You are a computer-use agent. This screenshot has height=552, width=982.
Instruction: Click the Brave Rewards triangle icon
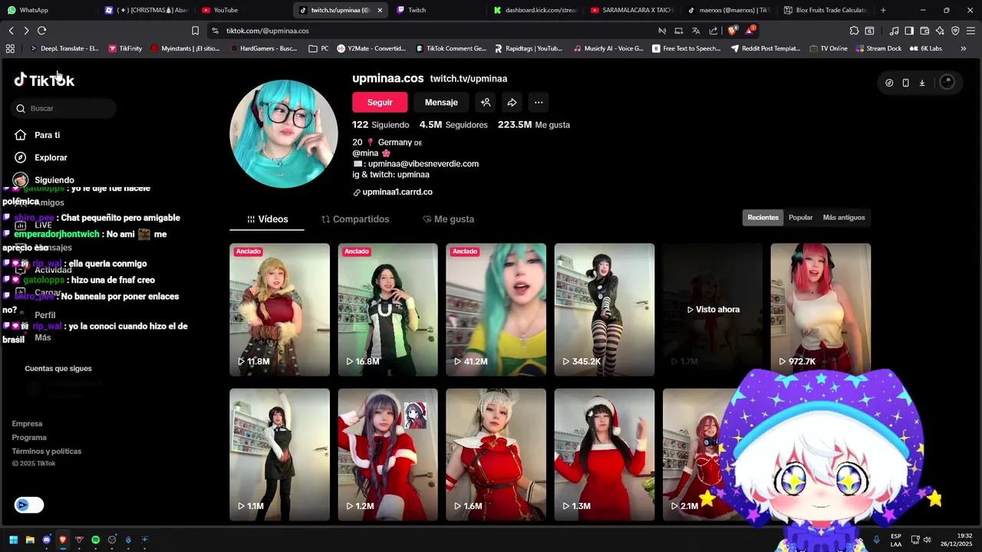click(750, 31)
